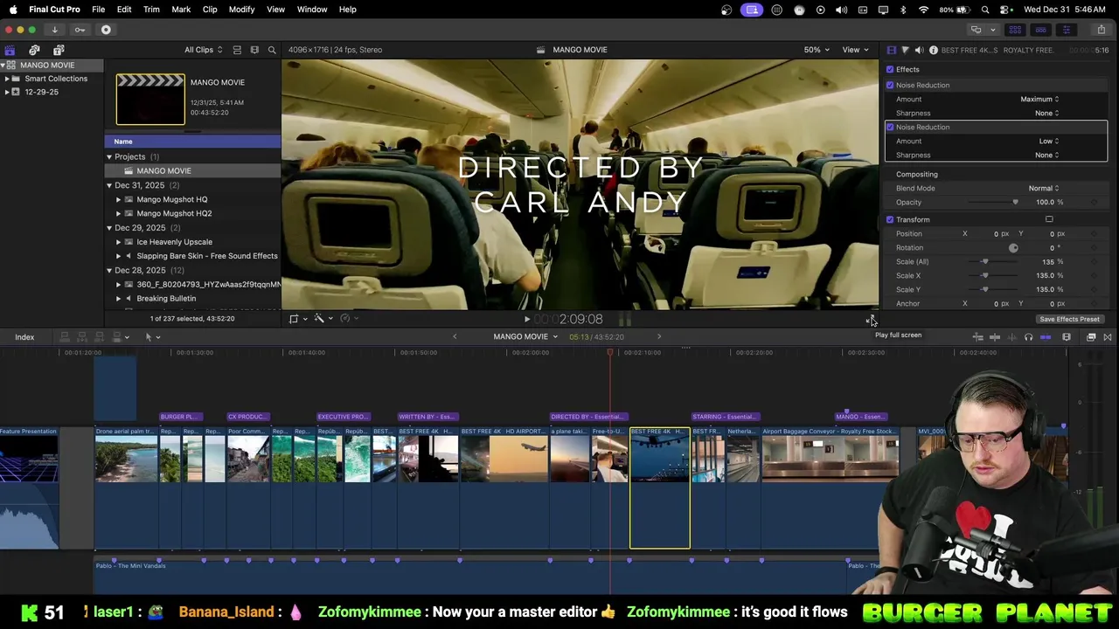Screen dimensions: 1119x629
Task: Uncheck the first Noise Reduction effect
Action: (890, 85)
